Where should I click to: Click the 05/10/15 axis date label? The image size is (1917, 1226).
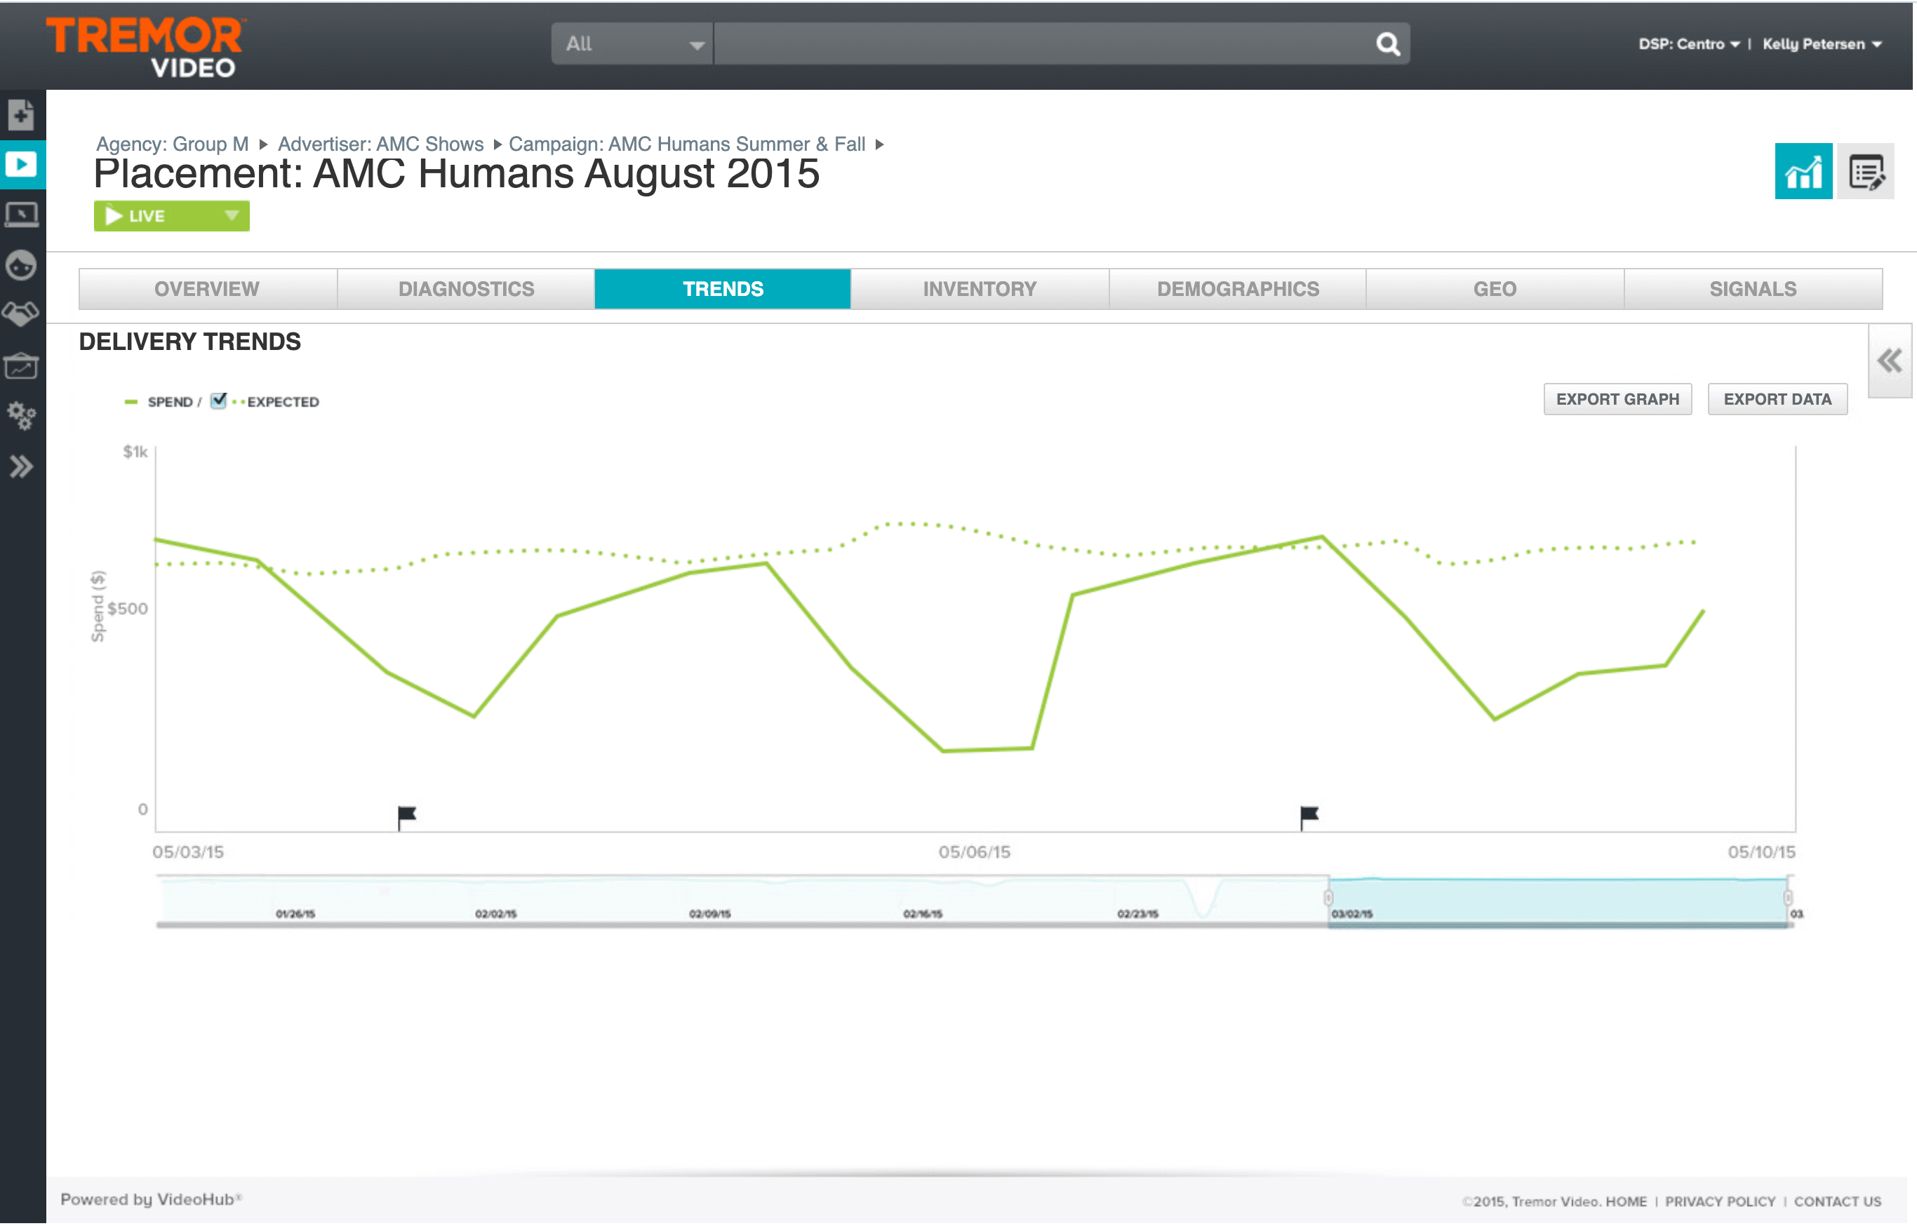coord(1761,853)
